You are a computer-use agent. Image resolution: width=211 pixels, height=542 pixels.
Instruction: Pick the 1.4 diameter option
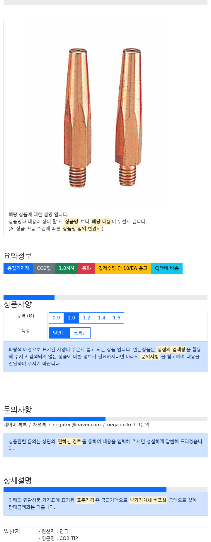pos(101,318)
